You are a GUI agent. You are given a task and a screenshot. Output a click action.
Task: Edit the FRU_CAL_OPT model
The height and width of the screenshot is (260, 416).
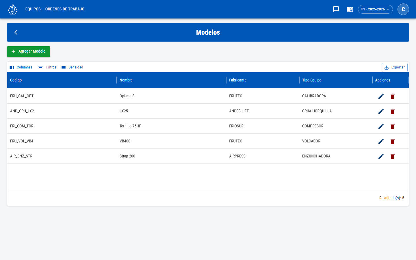click(381, 96)
